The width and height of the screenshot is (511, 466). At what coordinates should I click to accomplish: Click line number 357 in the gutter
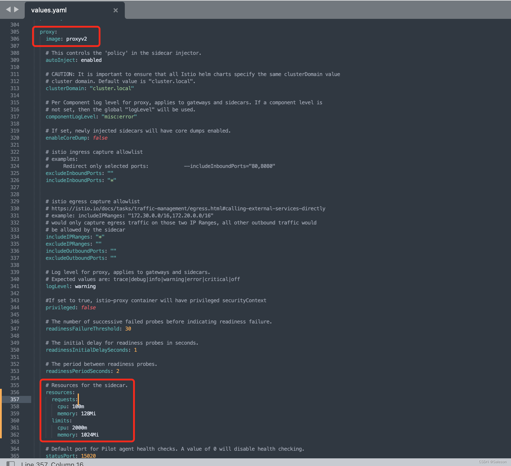point(15,399)
